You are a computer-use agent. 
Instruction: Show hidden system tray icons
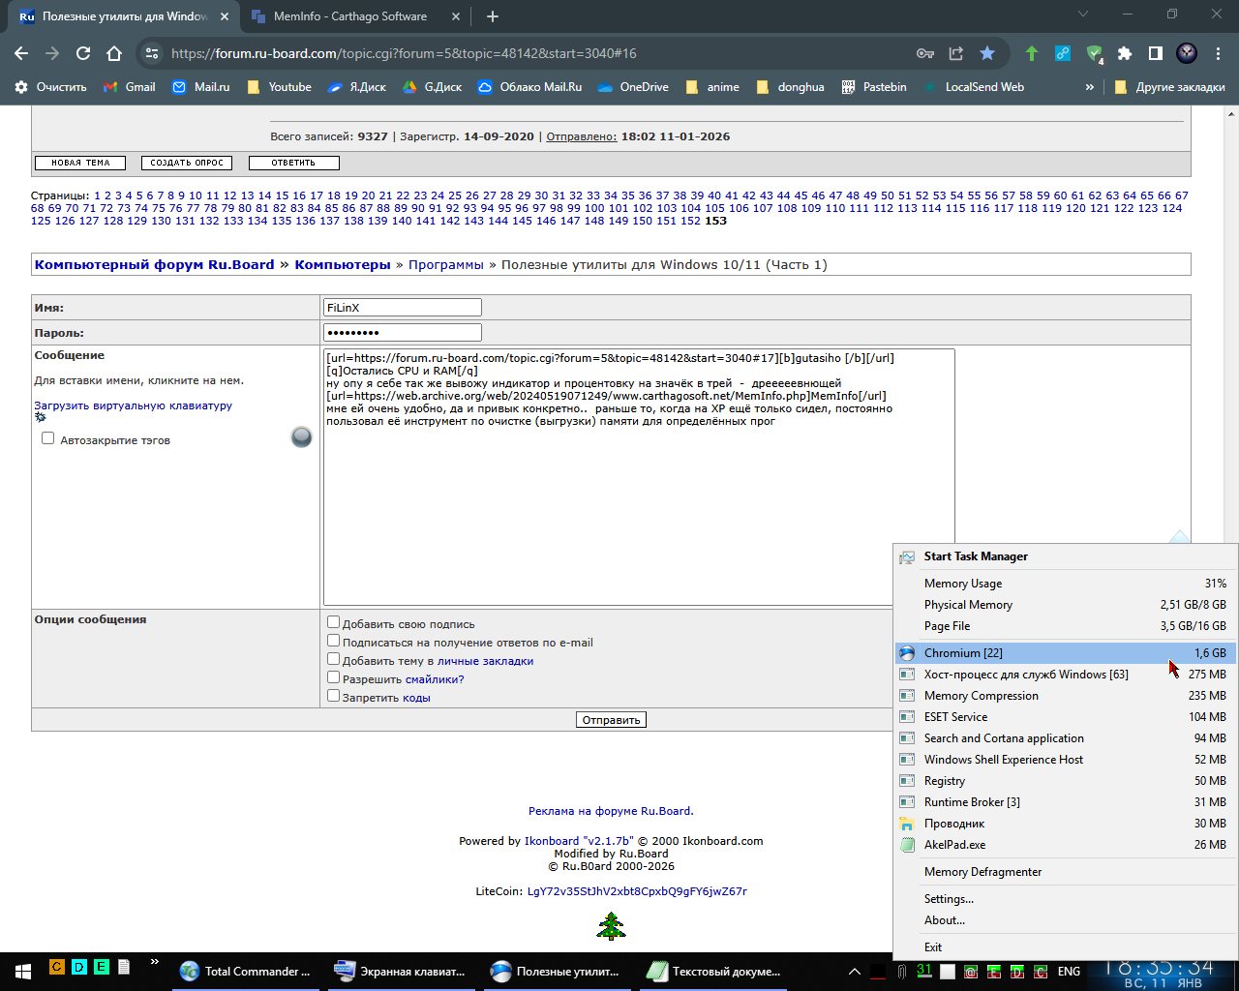(854, 971)
